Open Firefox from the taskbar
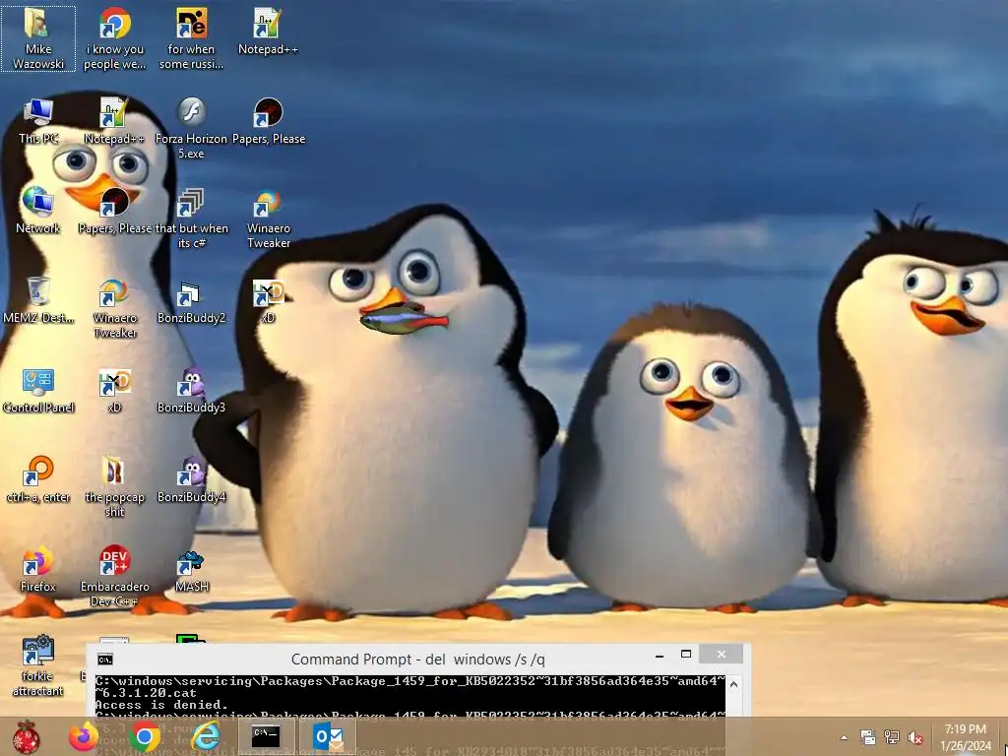 click(x=84, y=736)
